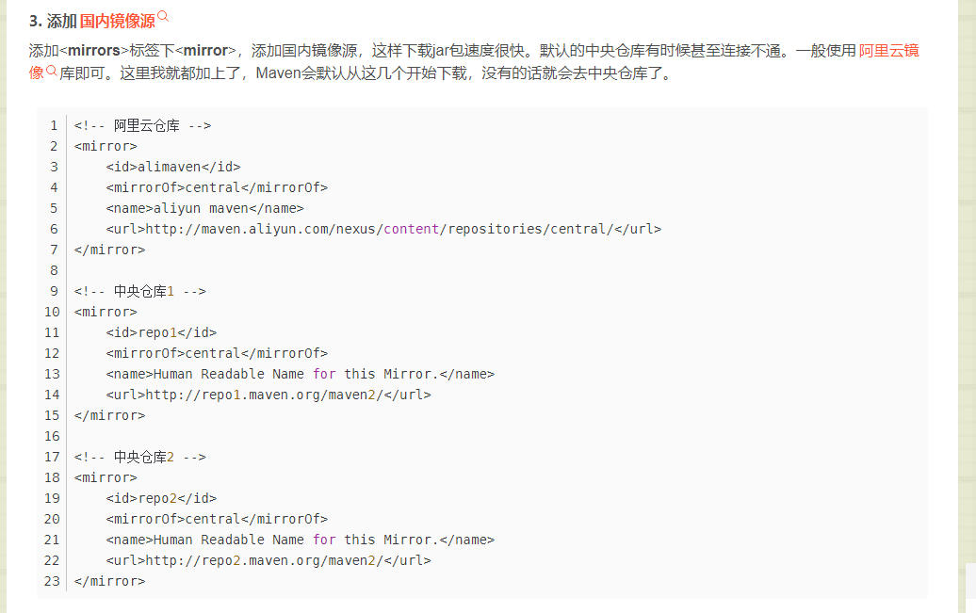The width and height of the screenshot is (976, 613).
Task: Open the 阿里云镜像 link in the paragraph
Action: click(x=888, y=51)
